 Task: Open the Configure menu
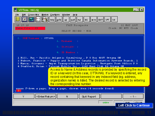pyautogui.click(x=55, y=15)
